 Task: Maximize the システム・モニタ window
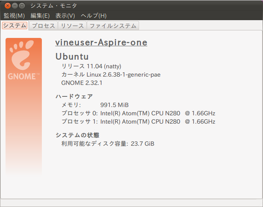click(x=22, y=6)
